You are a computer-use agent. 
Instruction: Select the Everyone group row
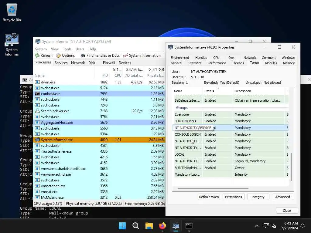(x=231, y=114)
